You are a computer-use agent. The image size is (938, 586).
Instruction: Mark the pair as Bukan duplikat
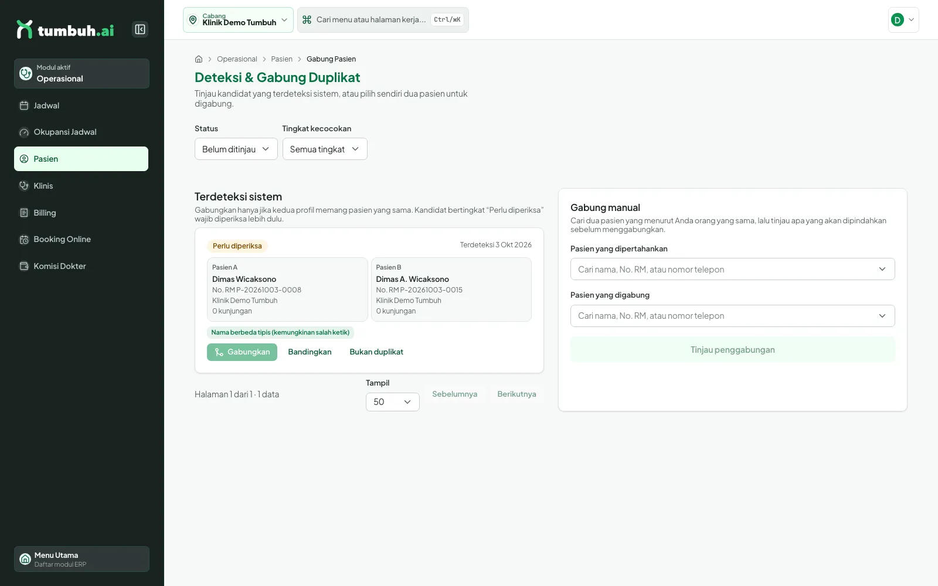click(376, 352)
